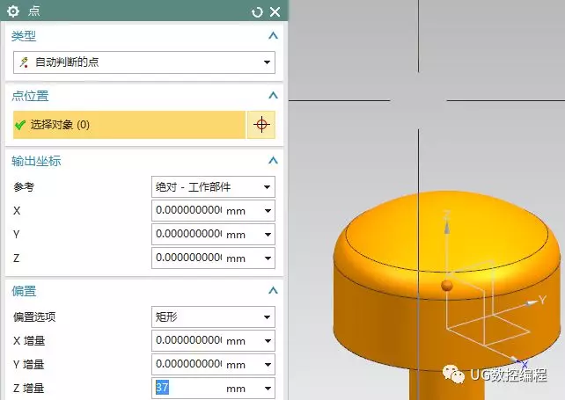Click the Z axis arrow handle of coordinate system
Viewport: 565px width, 400px height.
447,227
